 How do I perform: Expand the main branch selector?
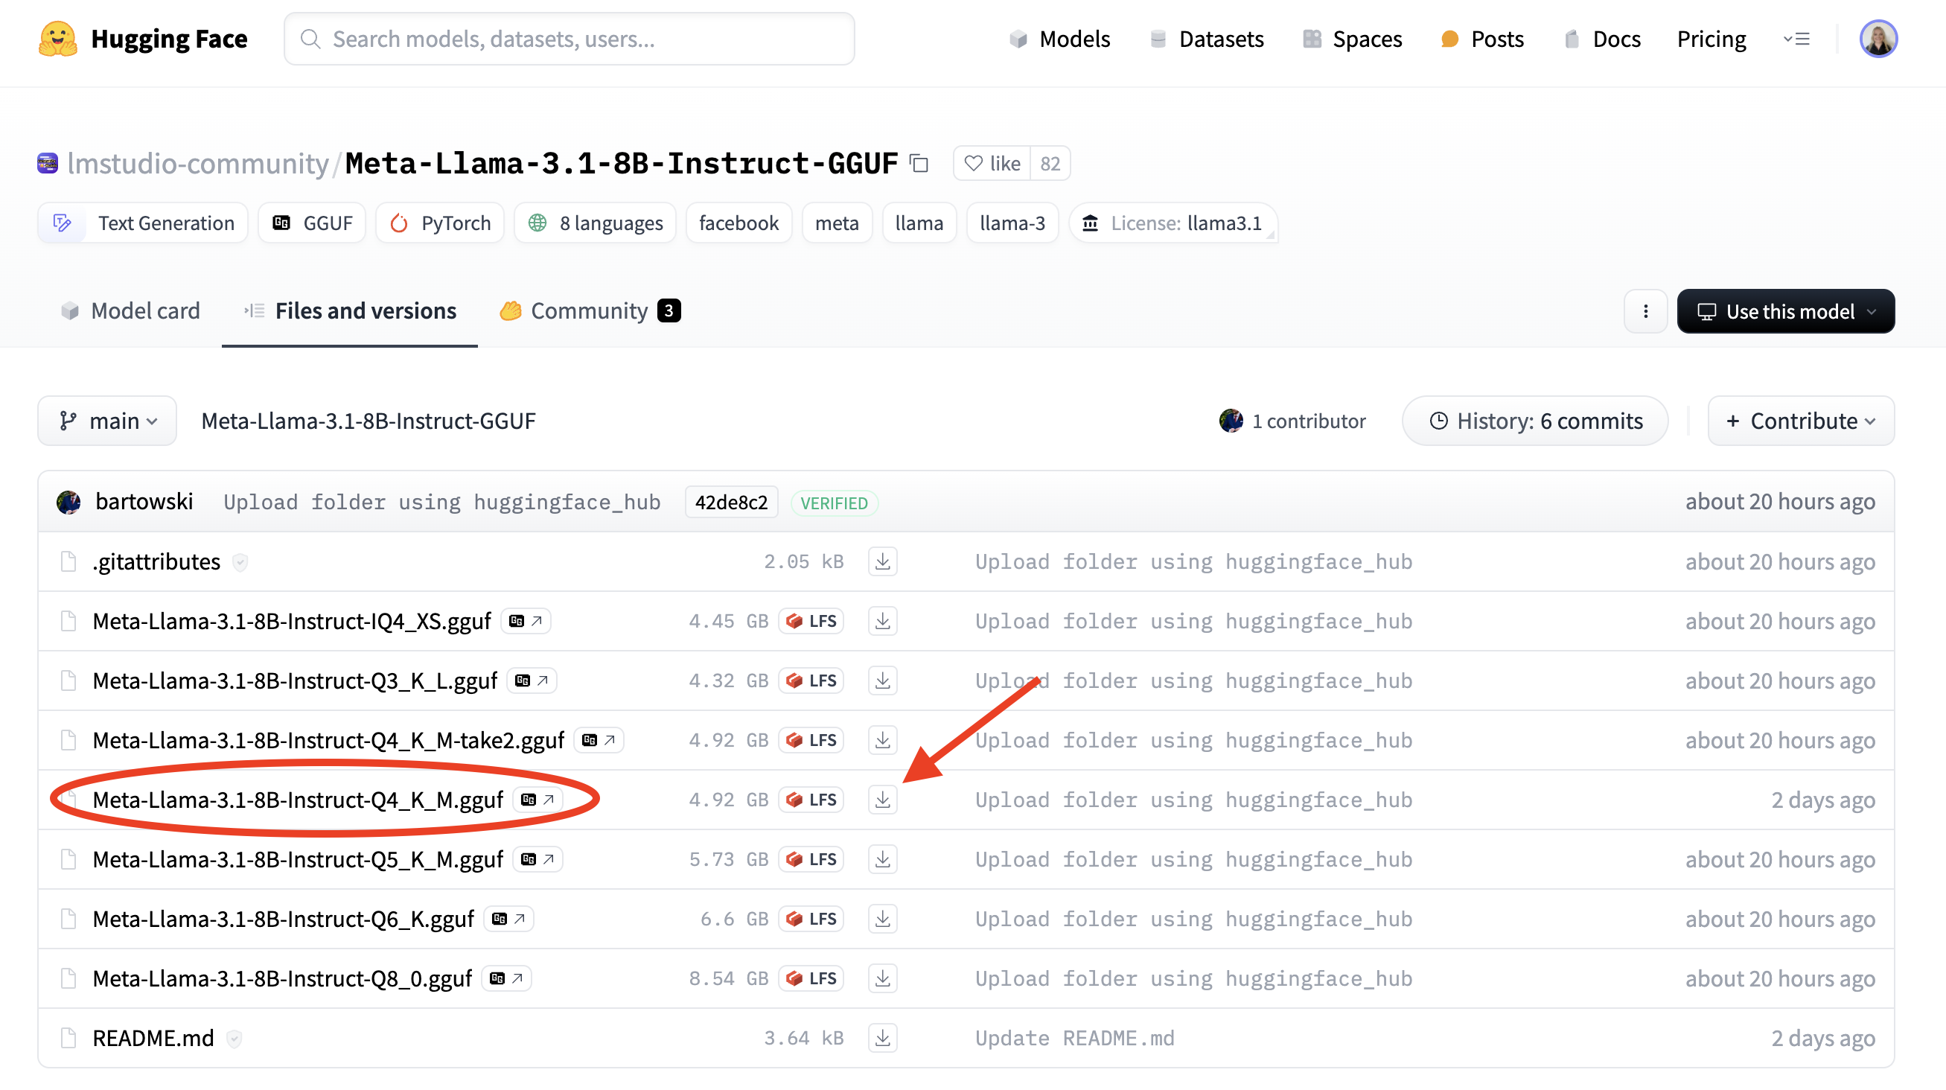click(x=107, y=421)
